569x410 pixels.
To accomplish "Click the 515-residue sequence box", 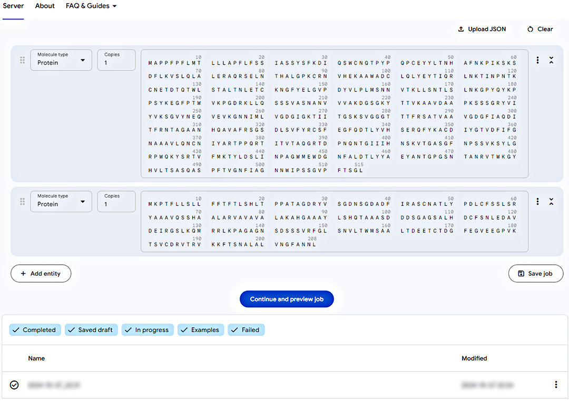I will coord(334,114).
